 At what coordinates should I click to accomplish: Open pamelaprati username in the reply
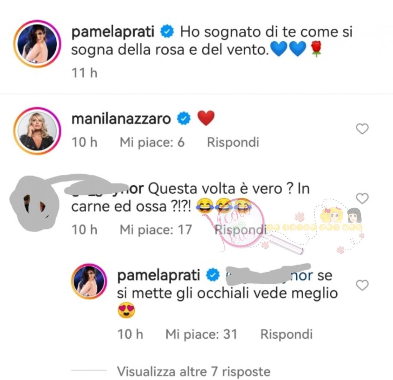coord(159,276)
